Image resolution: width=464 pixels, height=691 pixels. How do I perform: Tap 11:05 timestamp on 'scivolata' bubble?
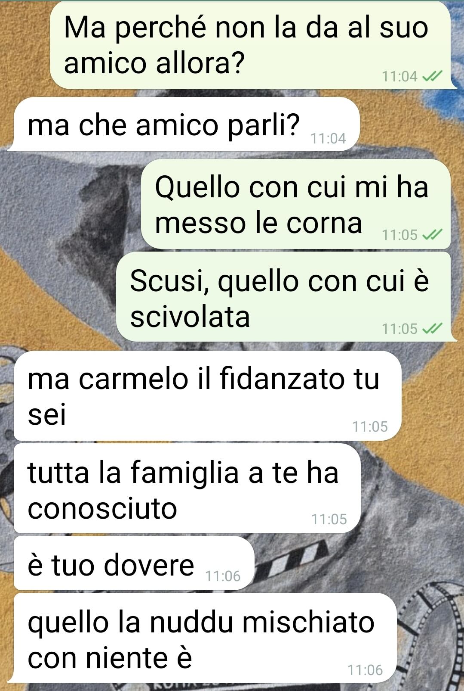[399, 329]
